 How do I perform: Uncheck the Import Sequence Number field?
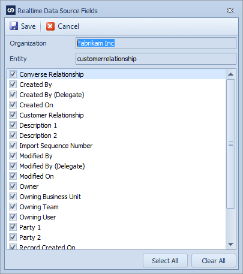coord(13,146)
